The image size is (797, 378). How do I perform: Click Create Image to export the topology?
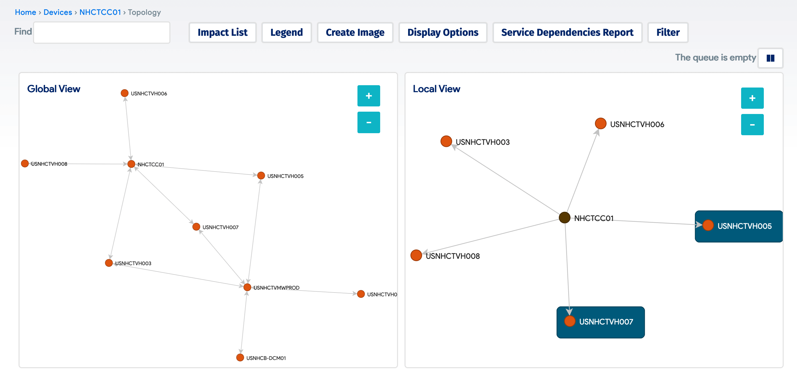355,32
